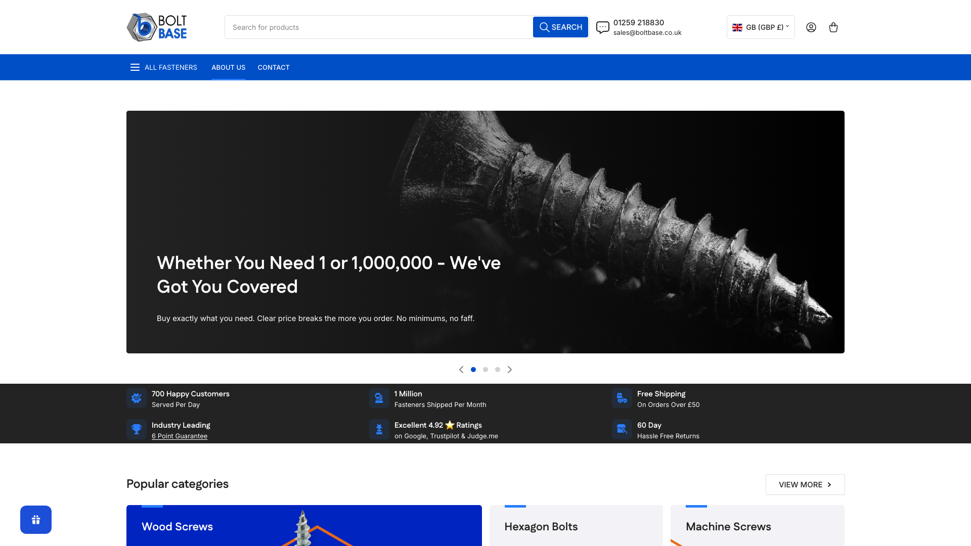The height and width of the screenshot is (546, 971).
Task: Select the third carousel dot
Action: pyautogui.click(x=498, y=370)
